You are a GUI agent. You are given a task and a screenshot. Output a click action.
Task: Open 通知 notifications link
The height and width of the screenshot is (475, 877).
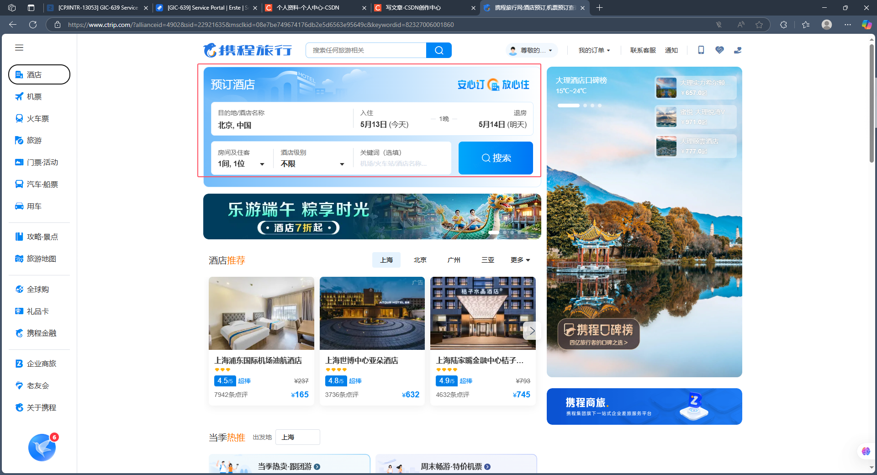tap(671, 50)
